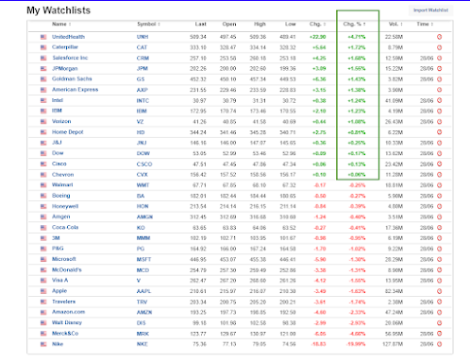
Task: Sort the table by Symbol column
Action: 148,24
